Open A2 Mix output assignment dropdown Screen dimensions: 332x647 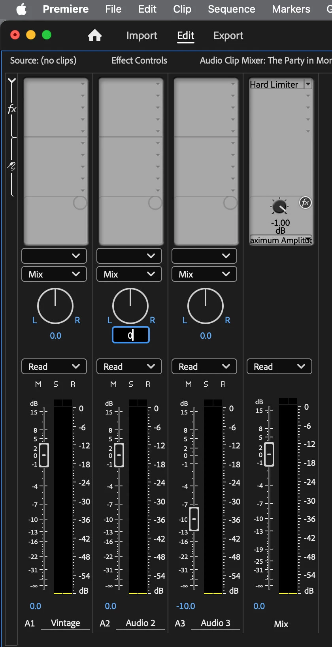[x=129, y=274]
